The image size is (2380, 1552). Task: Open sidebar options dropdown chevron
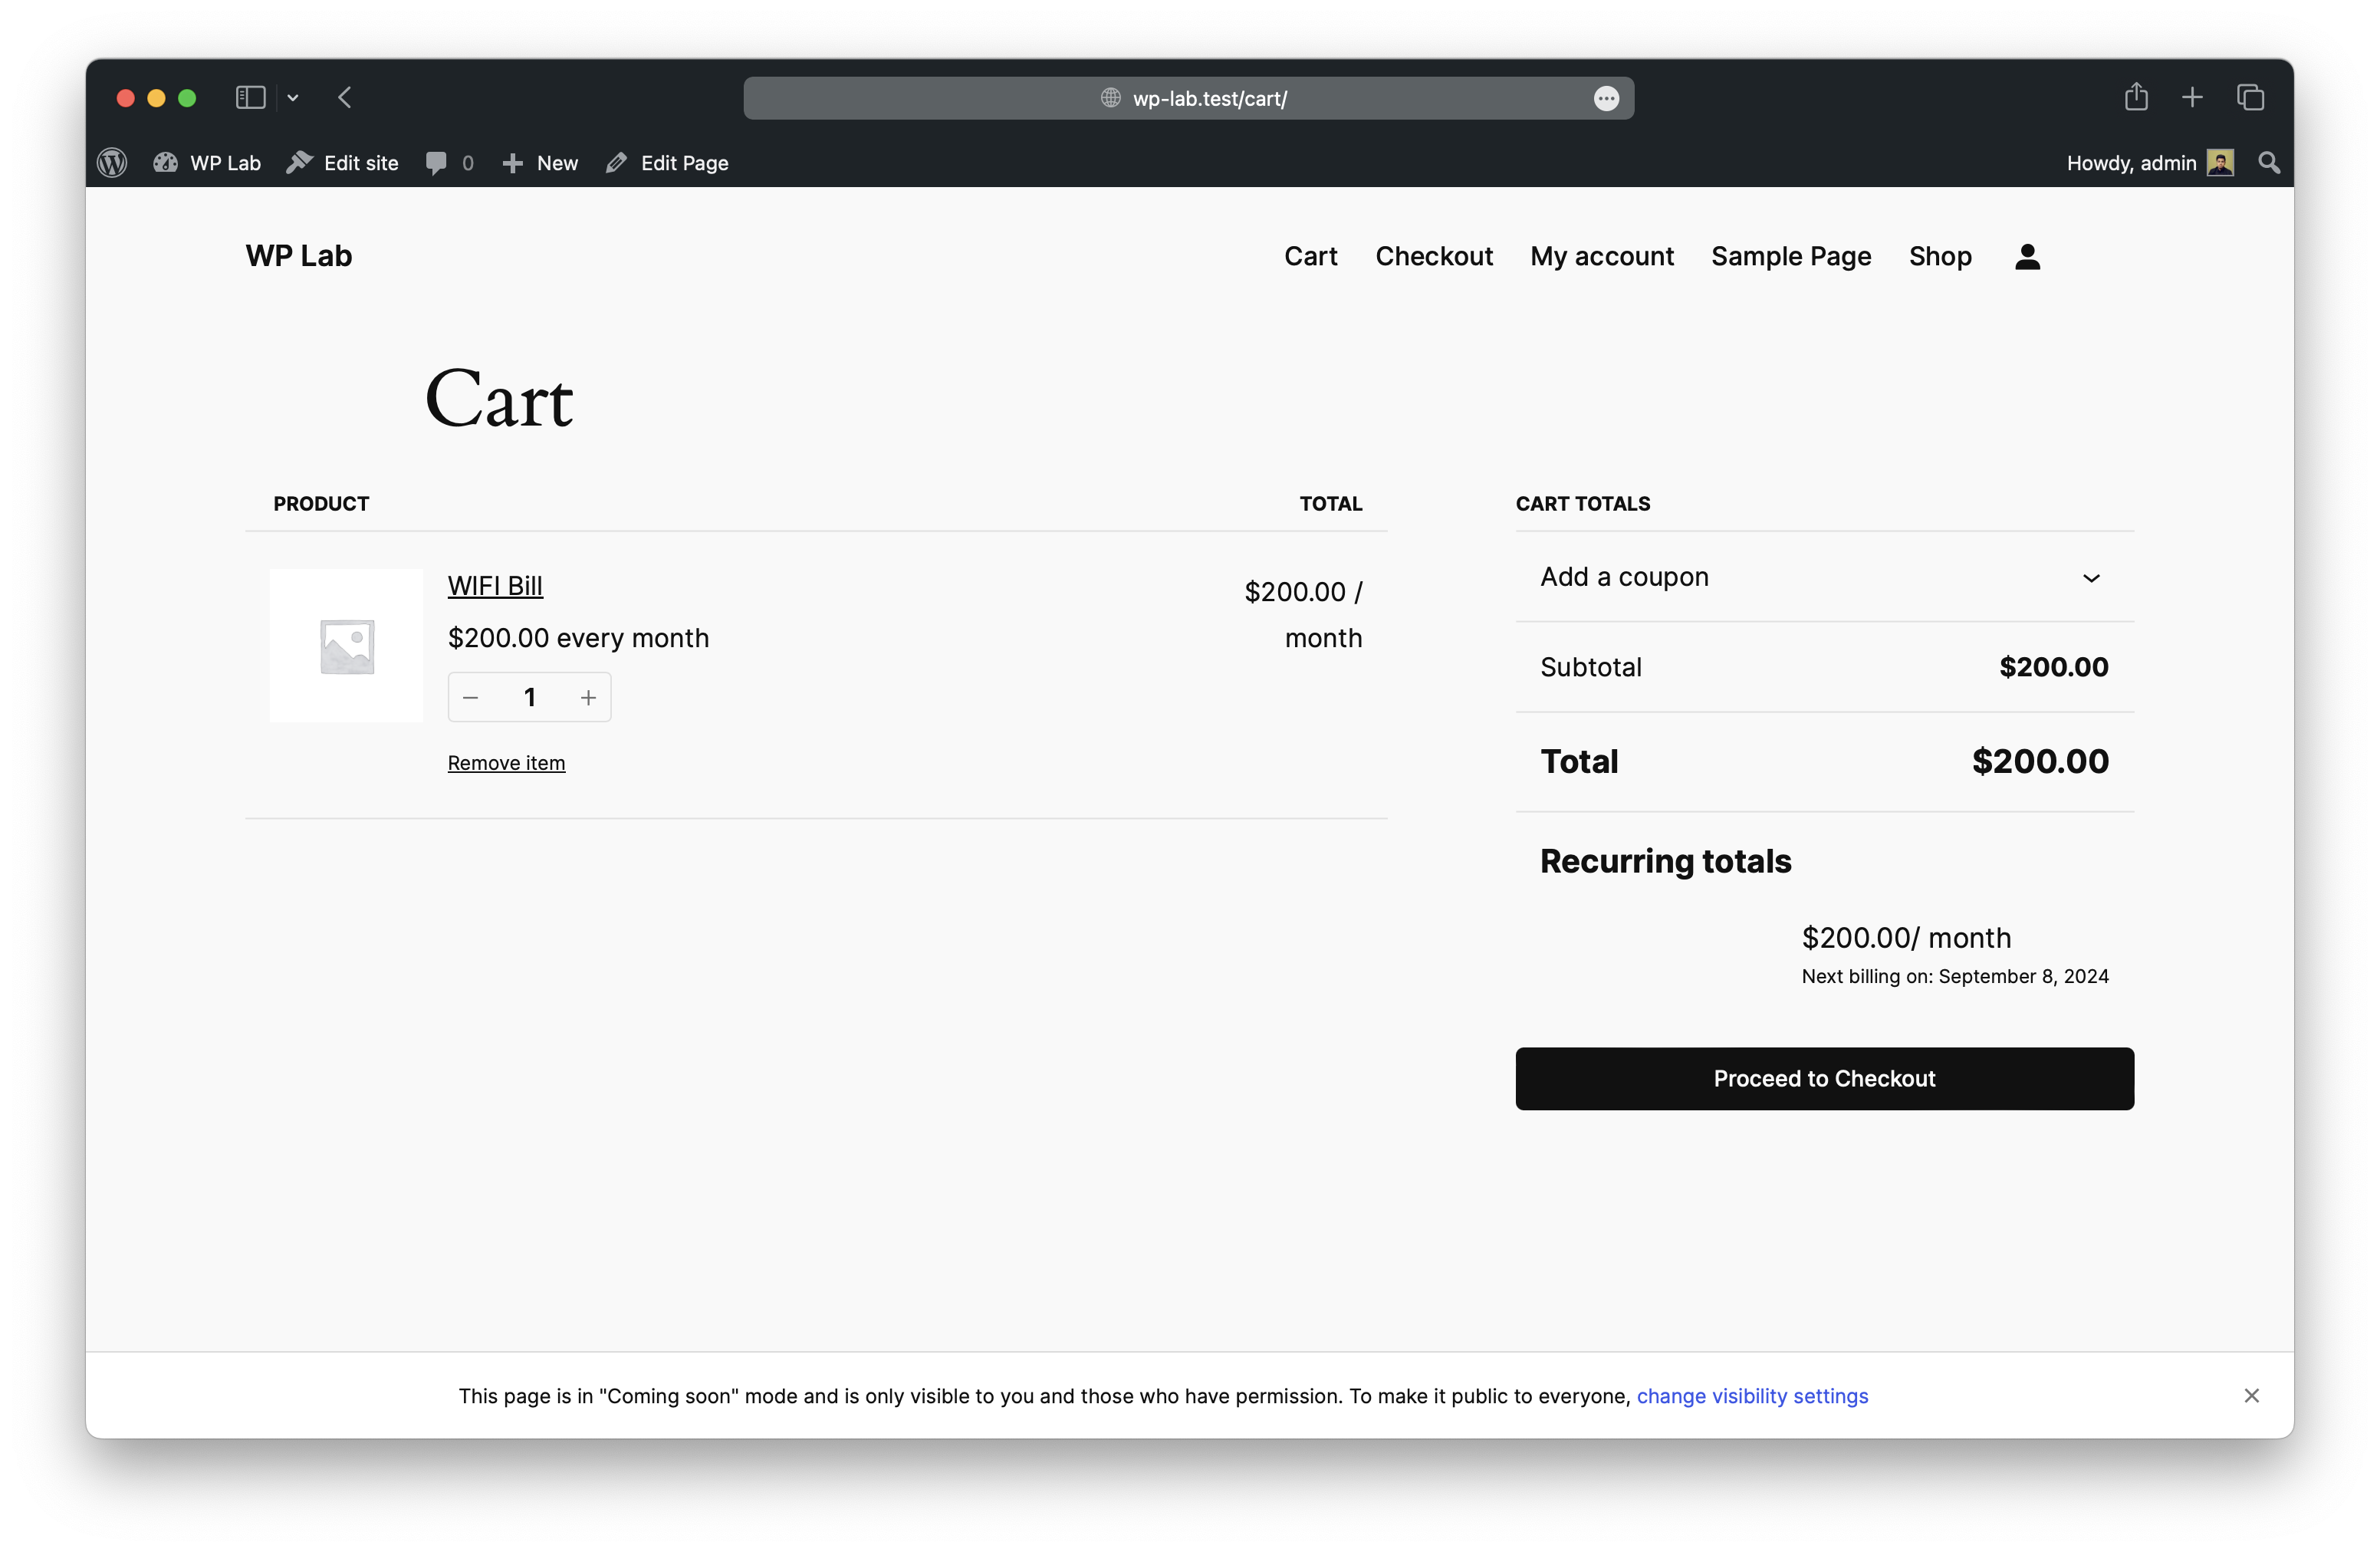[x=293, y=98]
